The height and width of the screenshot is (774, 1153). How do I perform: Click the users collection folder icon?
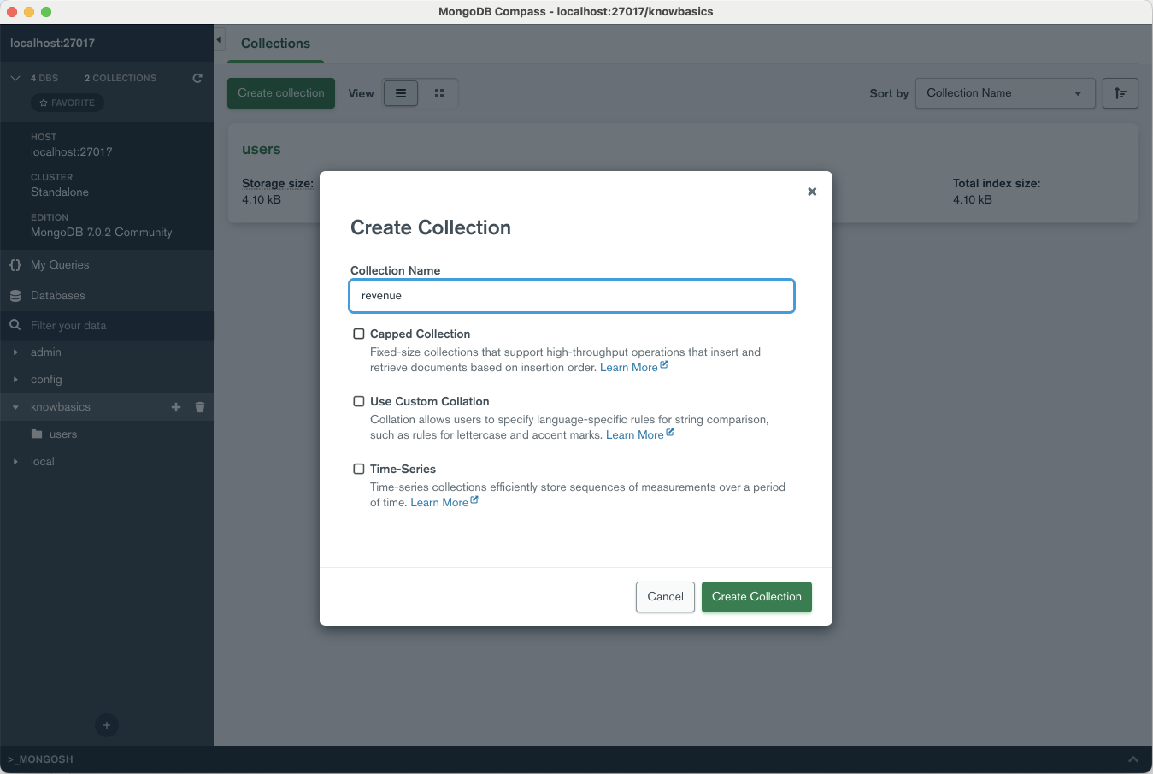click(x=37, y=434)
